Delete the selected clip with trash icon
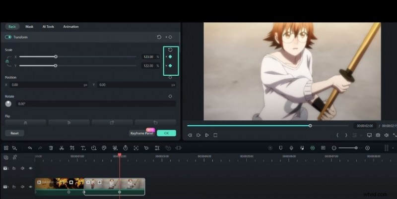The width and height of the screenshot is (397, 199). pyautogui.click(x=51, y=148)
